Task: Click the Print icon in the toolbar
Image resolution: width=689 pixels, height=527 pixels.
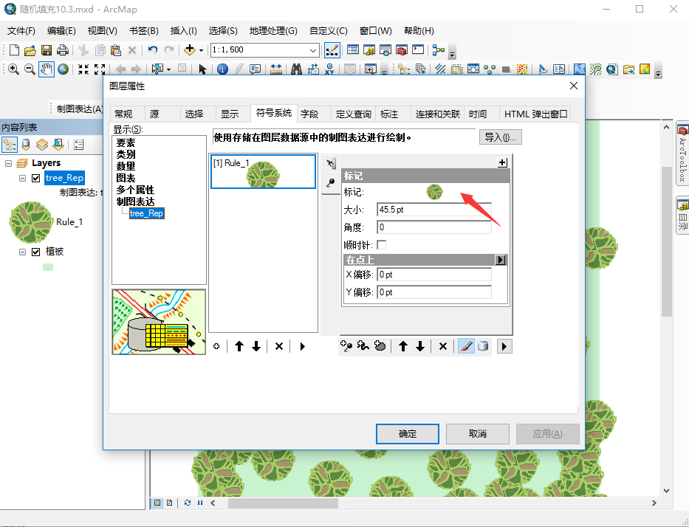Action: click(x=62, y=50)
